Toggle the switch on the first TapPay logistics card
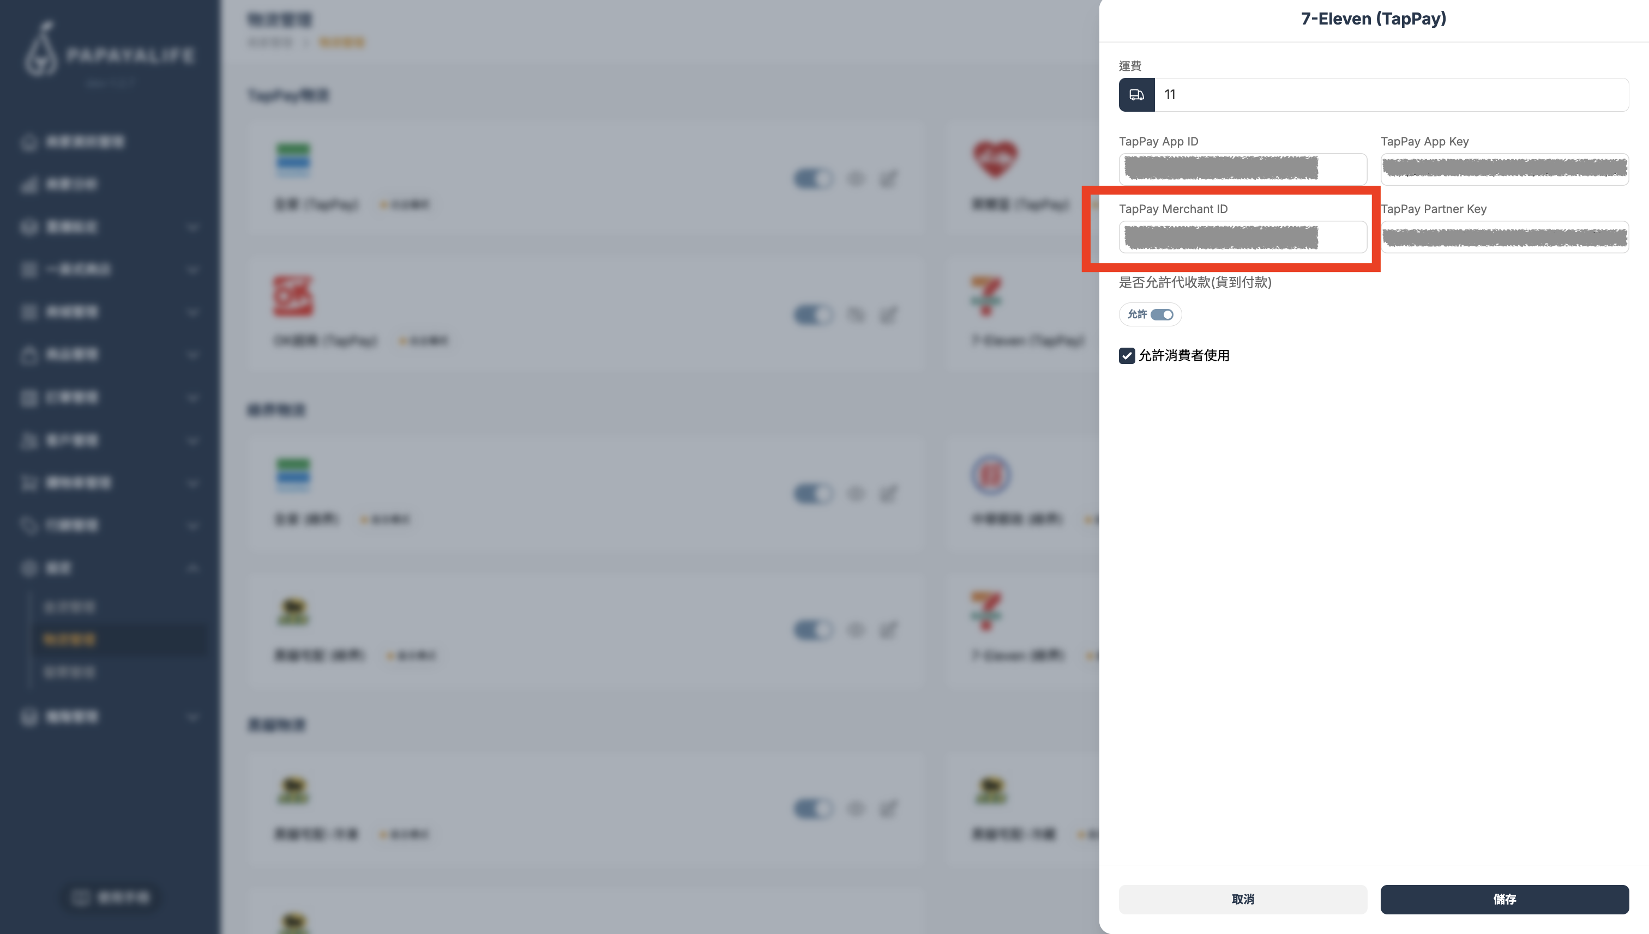 (813, 178)
